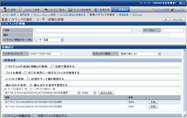This screenshot has width=187, height=118.
Task: Open the 部門管理 link
Action: point(25,14)
